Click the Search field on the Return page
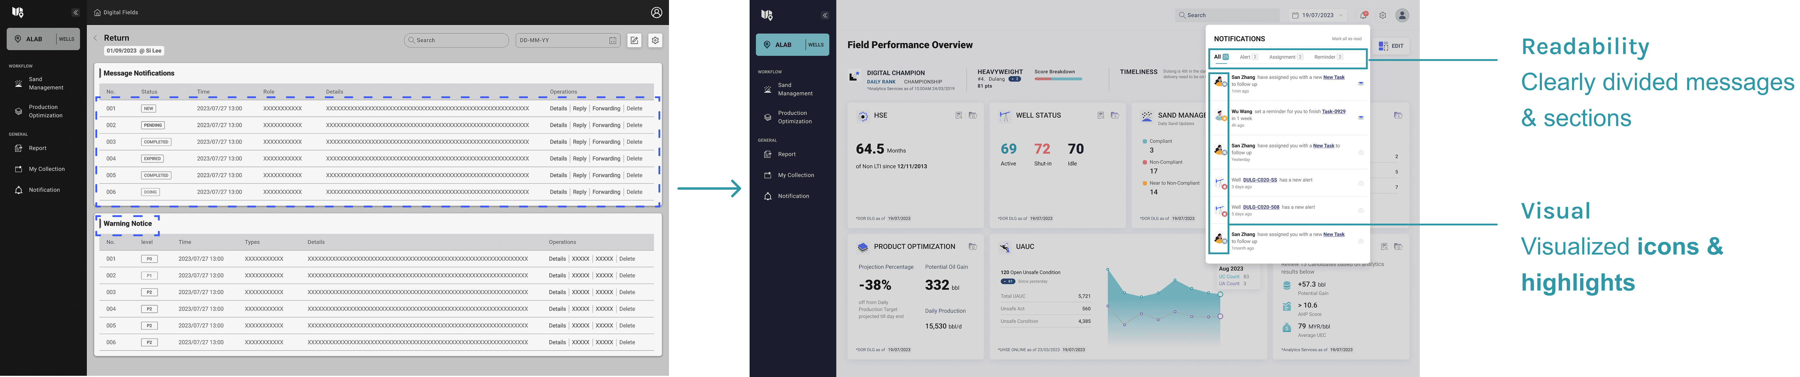Screen dimensions: 1800x377 (x=456, y=41)
